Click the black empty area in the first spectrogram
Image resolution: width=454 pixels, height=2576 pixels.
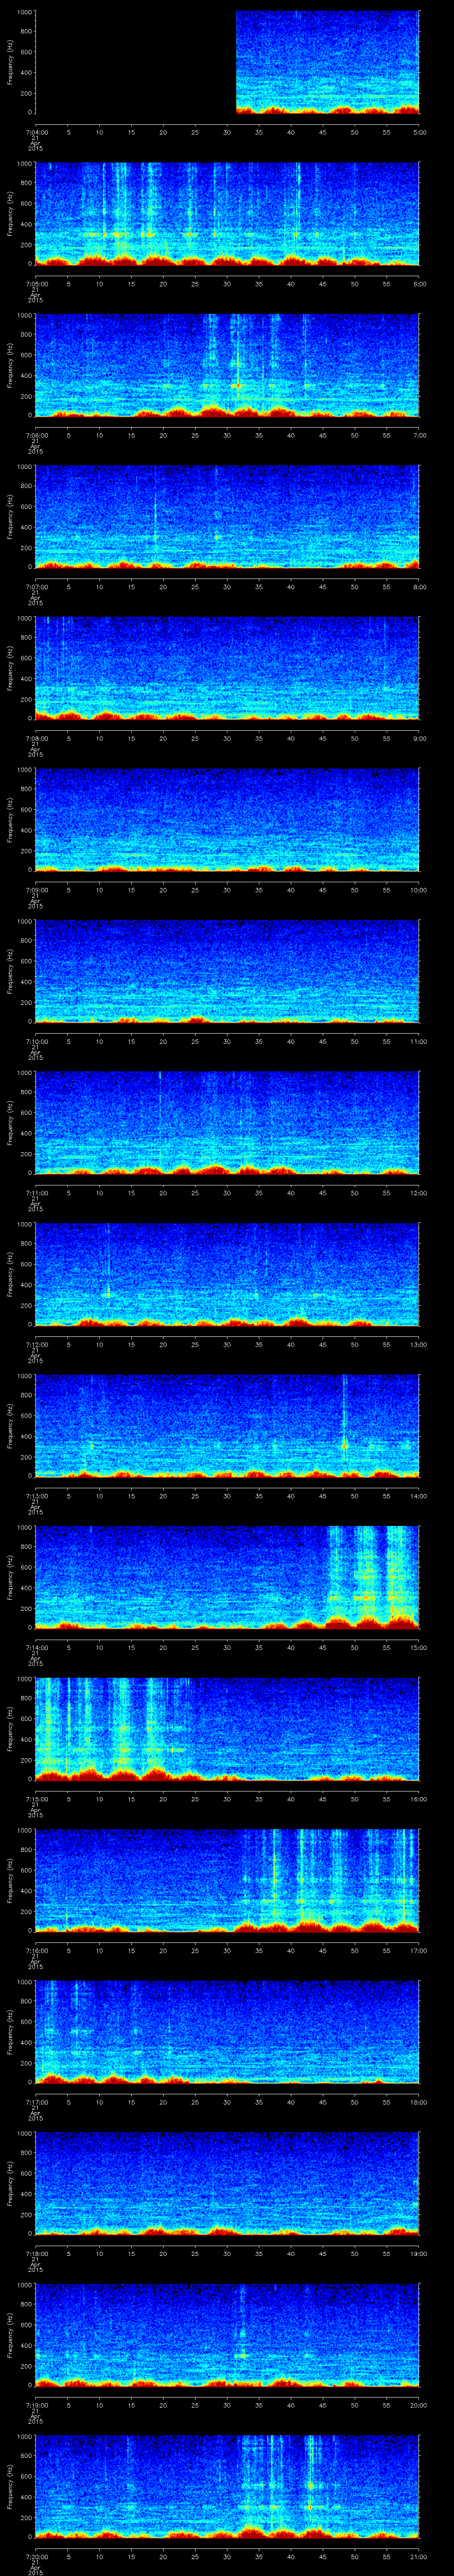click(135, 62)
